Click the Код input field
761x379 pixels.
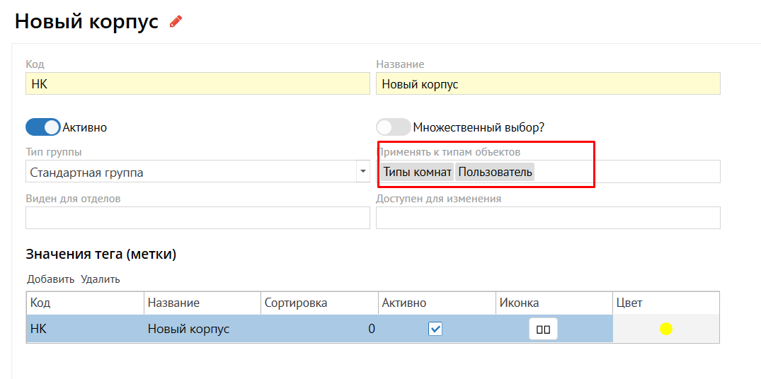pos(198,84)
